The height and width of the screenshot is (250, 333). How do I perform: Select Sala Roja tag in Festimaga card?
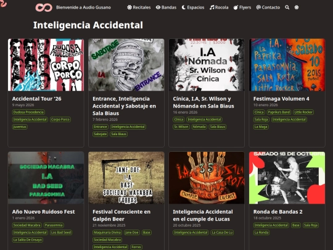pyautogui.click(x=261, y=120)
